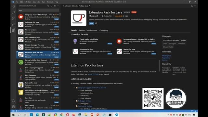The width and height of the screenshot is (208, 117).
Task: Close the Extension Pack for Java tab
Action: click(x=90, y=6)
